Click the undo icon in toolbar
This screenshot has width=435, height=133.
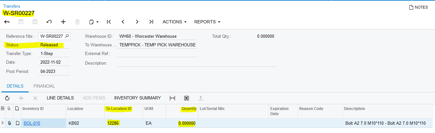click(49, 22)
